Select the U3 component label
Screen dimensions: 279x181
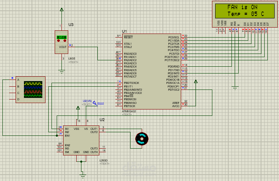71,25
